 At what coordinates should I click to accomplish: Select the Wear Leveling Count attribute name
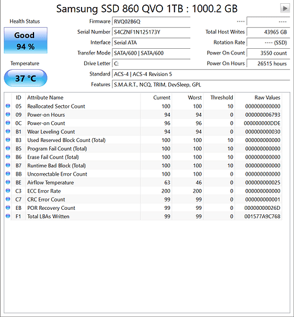51,132
